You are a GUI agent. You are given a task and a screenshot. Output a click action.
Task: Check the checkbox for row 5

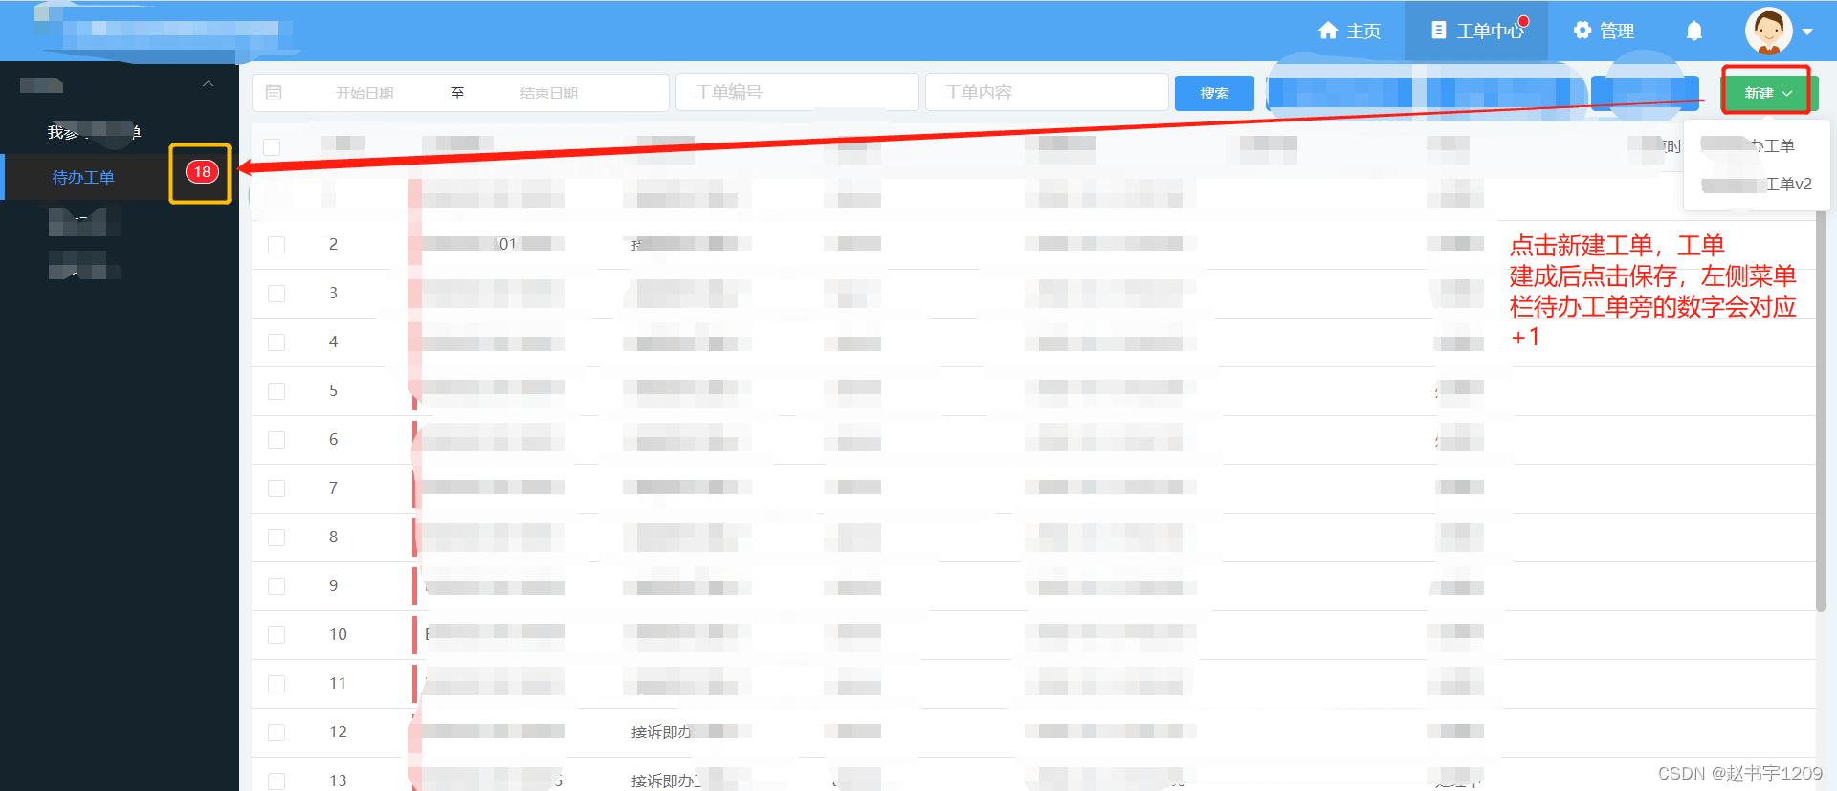tap(277, 390)
